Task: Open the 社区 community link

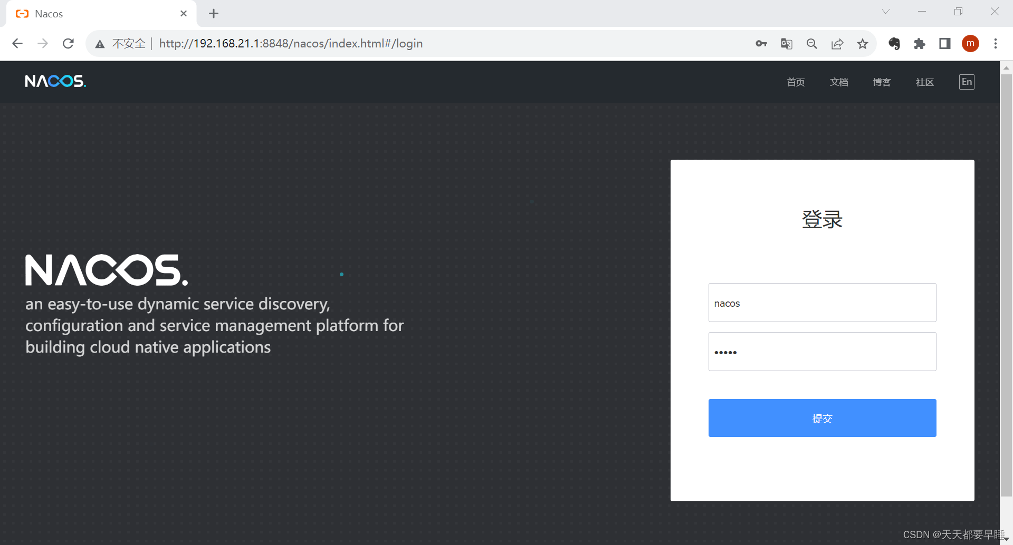Action: (924, 82)
